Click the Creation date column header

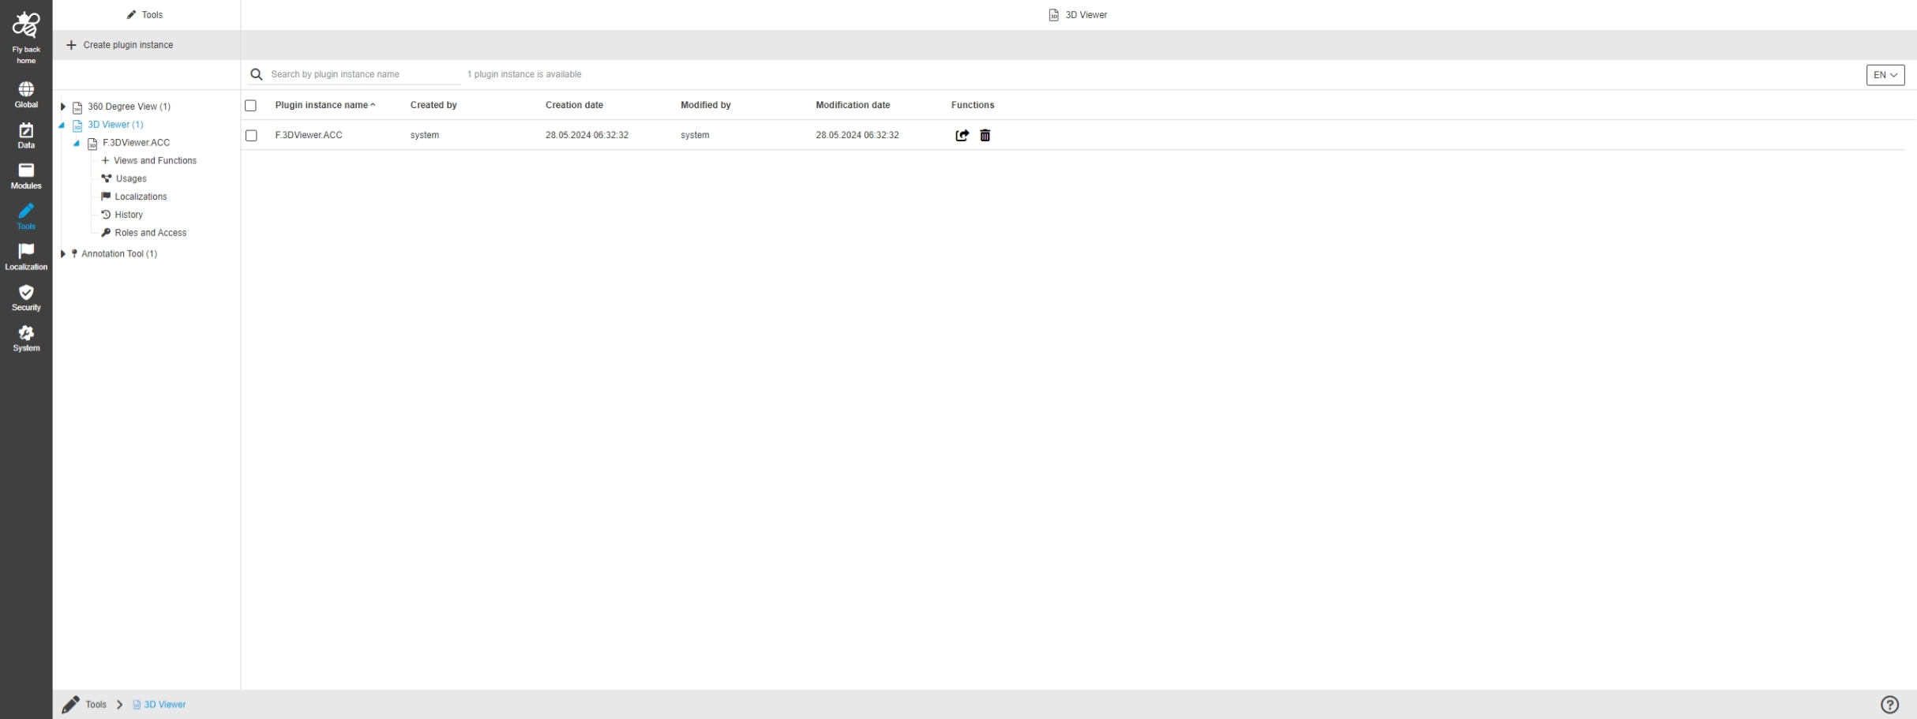coord(574,105)
